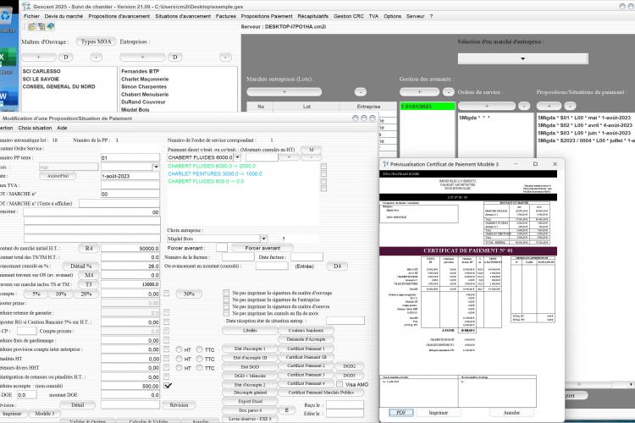Check 'Ne pas imprimer les cumuls en fin de mois'

tap(226, 313)
